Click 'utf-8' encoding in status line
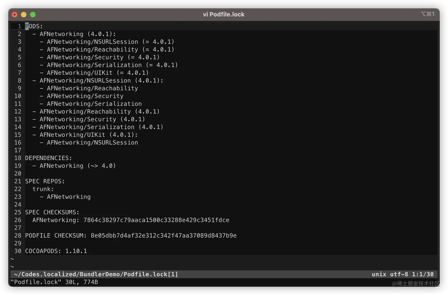448x295 pixels. click(x=399, y=274)
